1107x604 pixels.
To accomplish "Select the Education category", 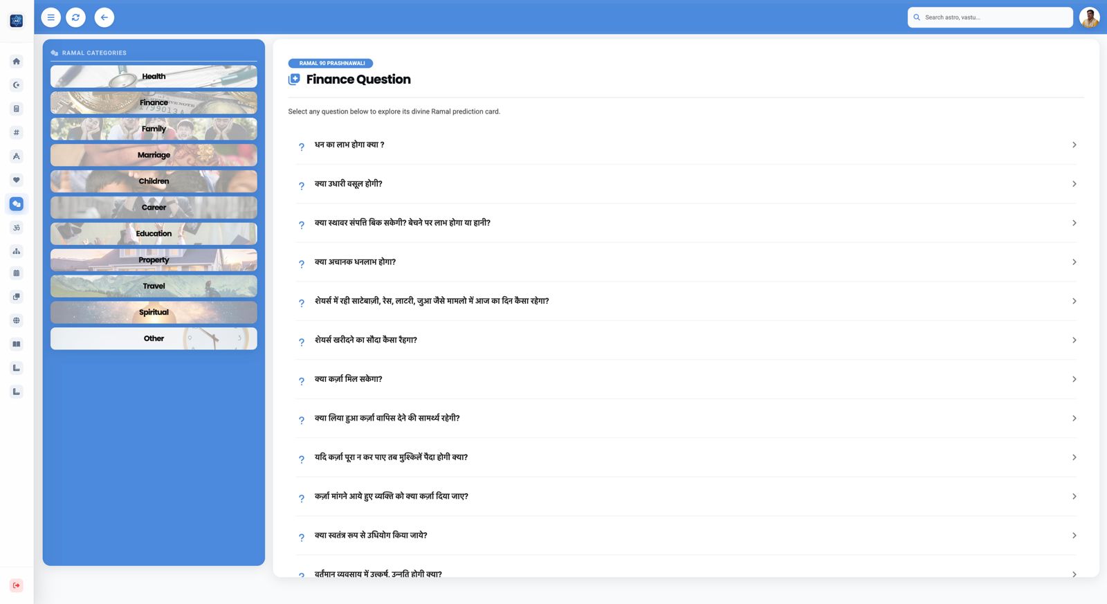I will 154,234.
